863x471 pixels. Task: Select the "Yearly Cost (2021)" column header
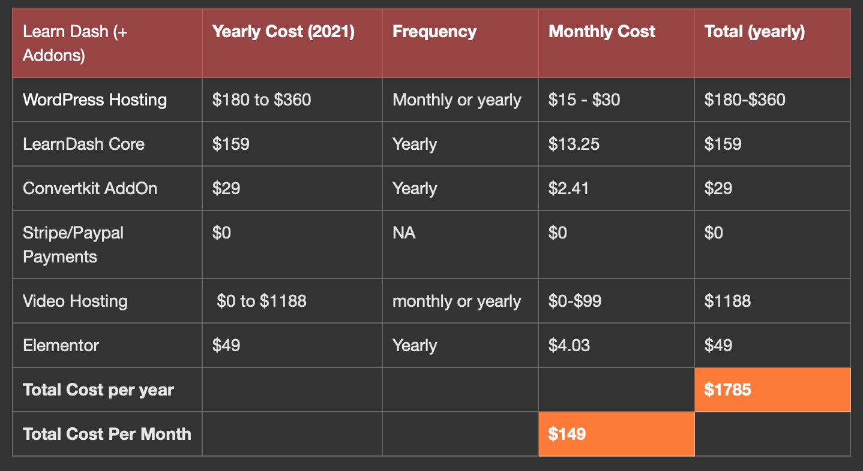tap(283, 32)
